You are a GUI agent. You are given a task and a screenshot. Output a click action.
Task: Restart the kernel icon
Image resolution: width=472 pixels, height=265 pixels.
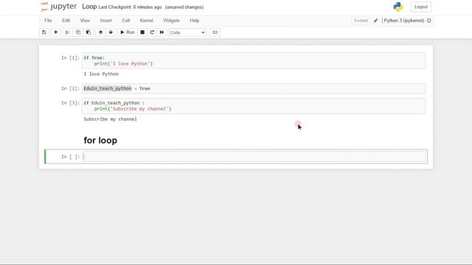(152, 32)
